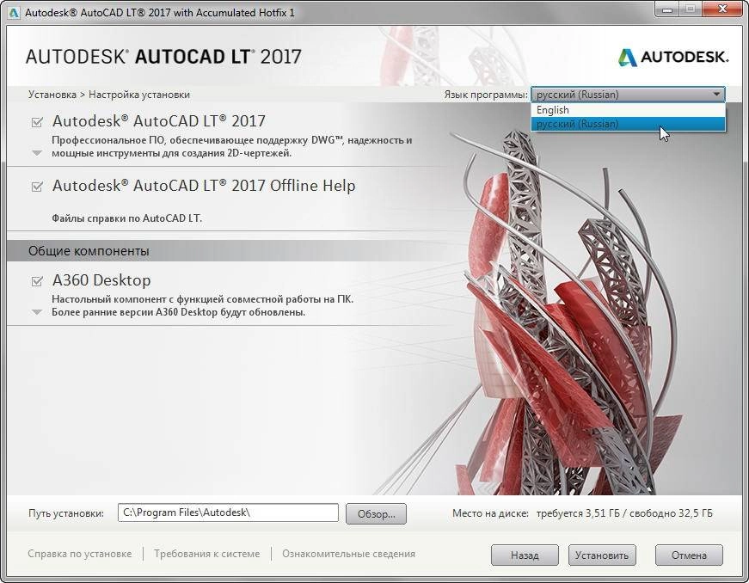Click the Autodesk logo in the header

[673, 58]
